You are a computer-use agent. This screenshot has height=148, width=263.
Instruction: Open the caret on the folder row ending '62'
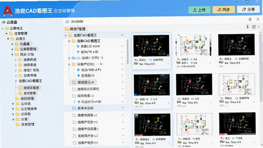coord(123,136)
